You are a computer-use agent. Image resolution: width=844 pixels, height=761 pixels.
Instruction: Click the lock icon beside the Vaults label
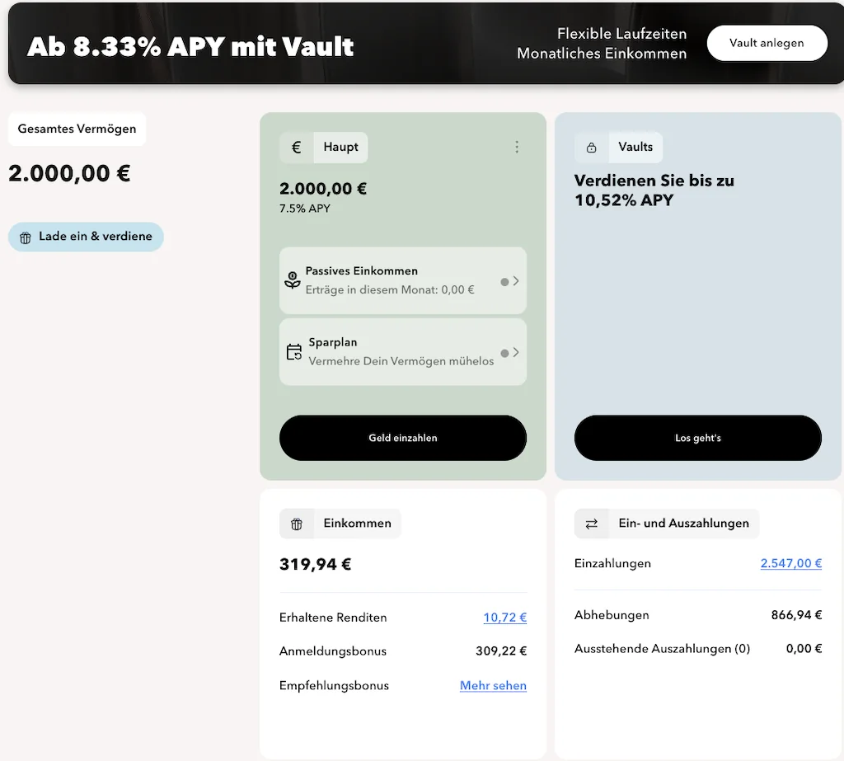click(591, 147)
